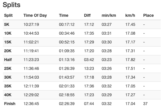
Task: Select the 20K time of day 11:19:41
Action: pyautogui.click(x=31, y=51)
